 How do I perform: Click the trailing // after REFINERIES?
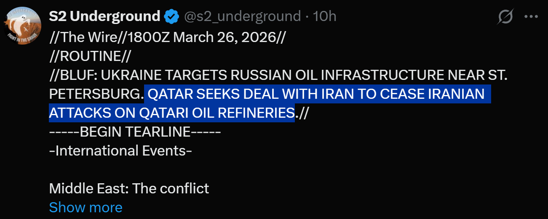pos(302,113)
